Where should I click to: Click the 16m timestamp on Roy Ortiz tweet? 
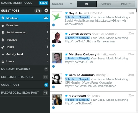pyautogui.click(x=131, y=13)
